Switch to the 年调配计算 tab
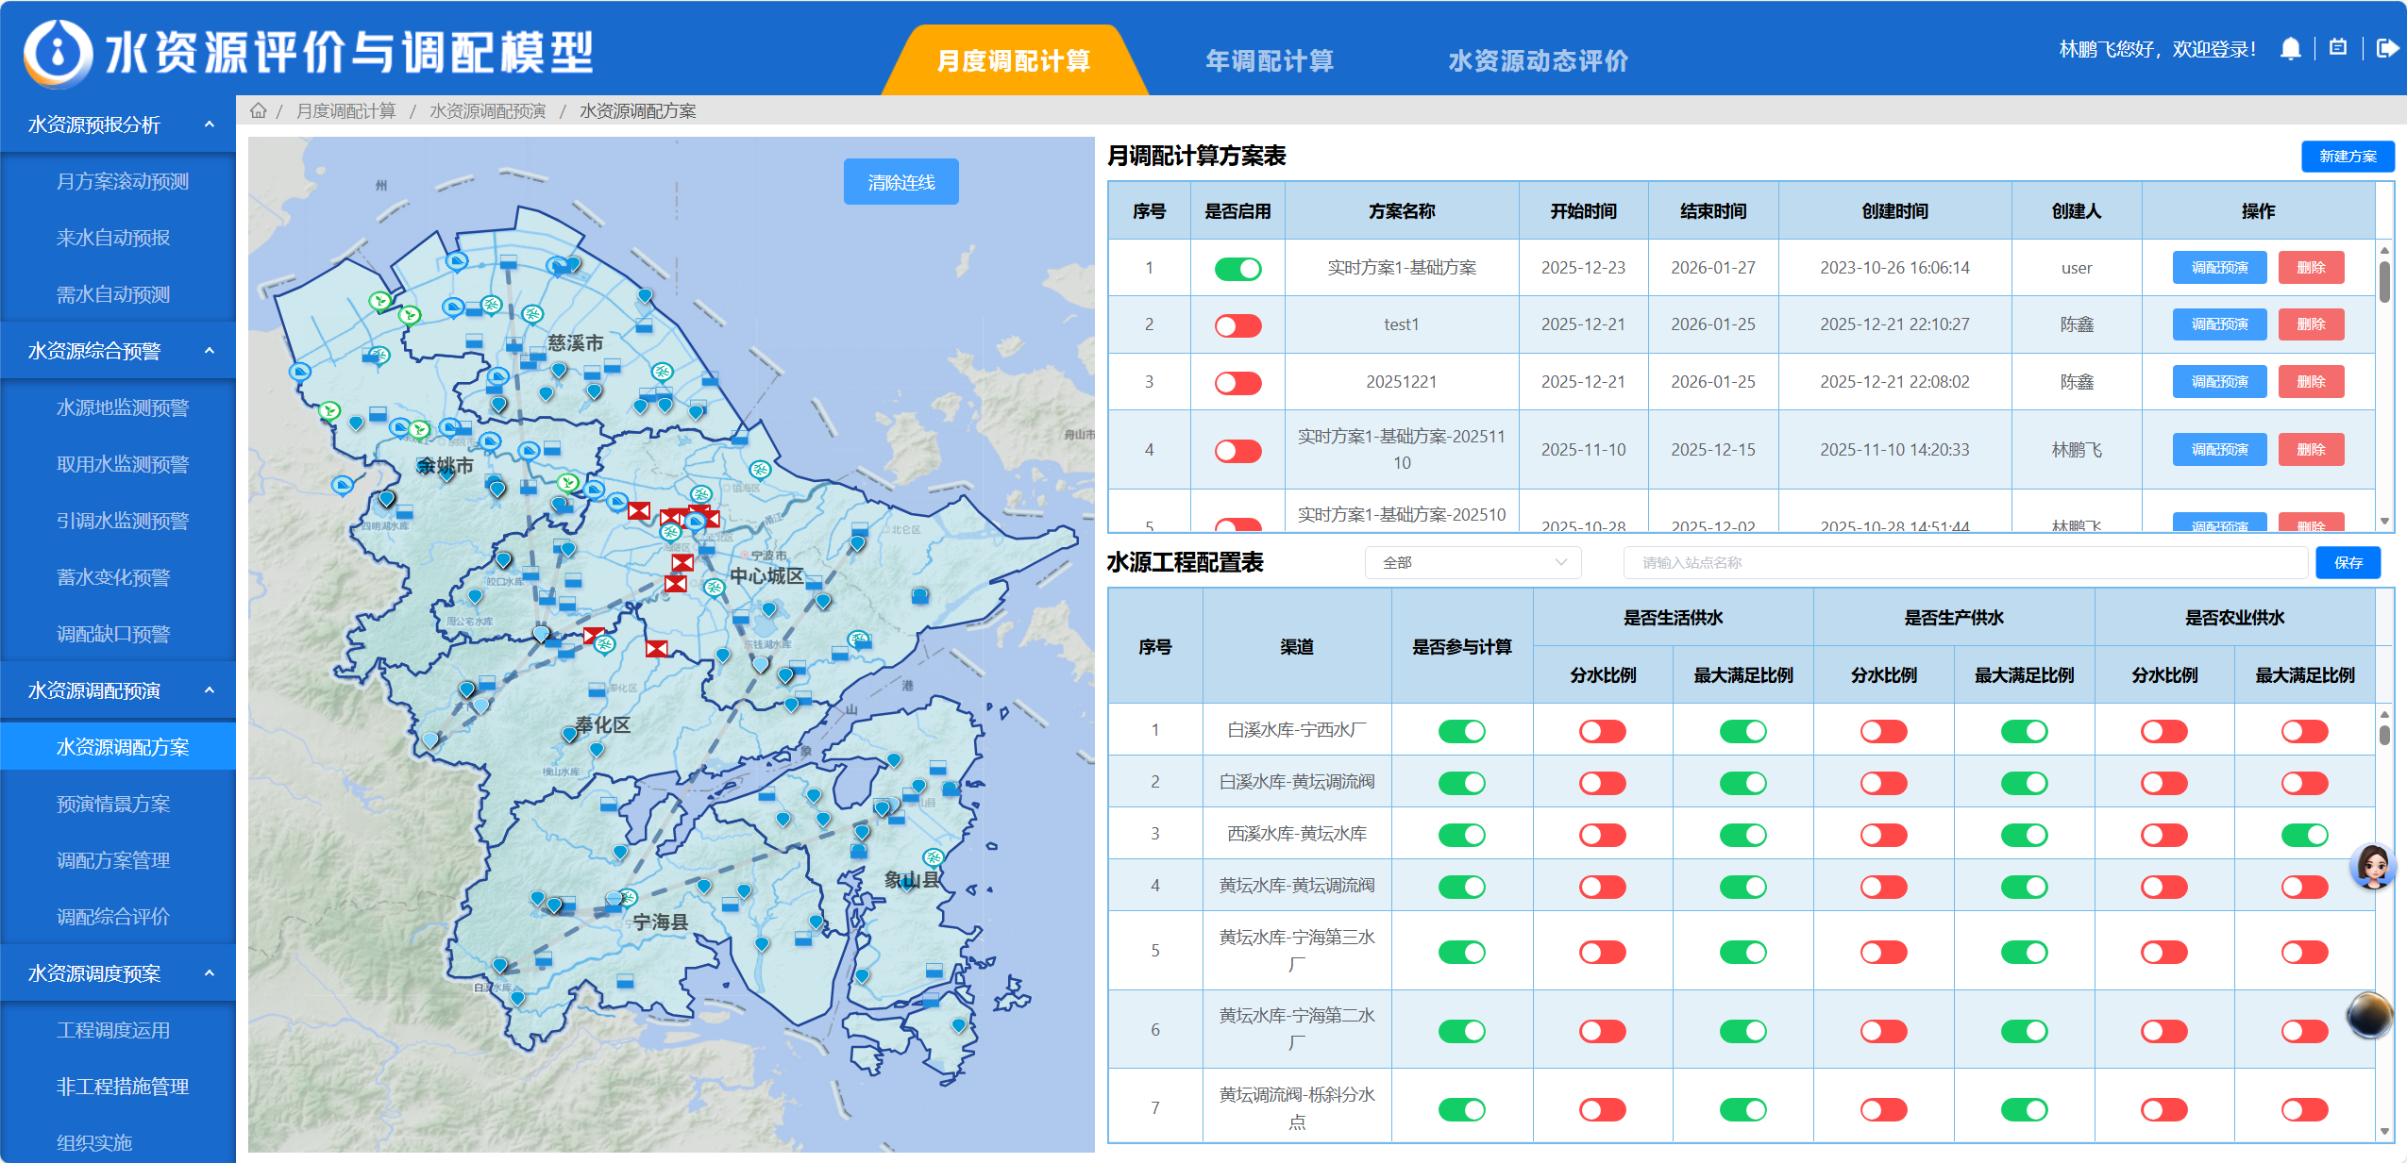Image resolution: width=2407 pixels, height=1163 pixels. (x=1269, y=61)
